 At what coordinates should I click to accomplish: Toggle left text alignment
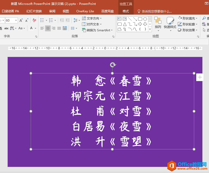pos(42,28)
